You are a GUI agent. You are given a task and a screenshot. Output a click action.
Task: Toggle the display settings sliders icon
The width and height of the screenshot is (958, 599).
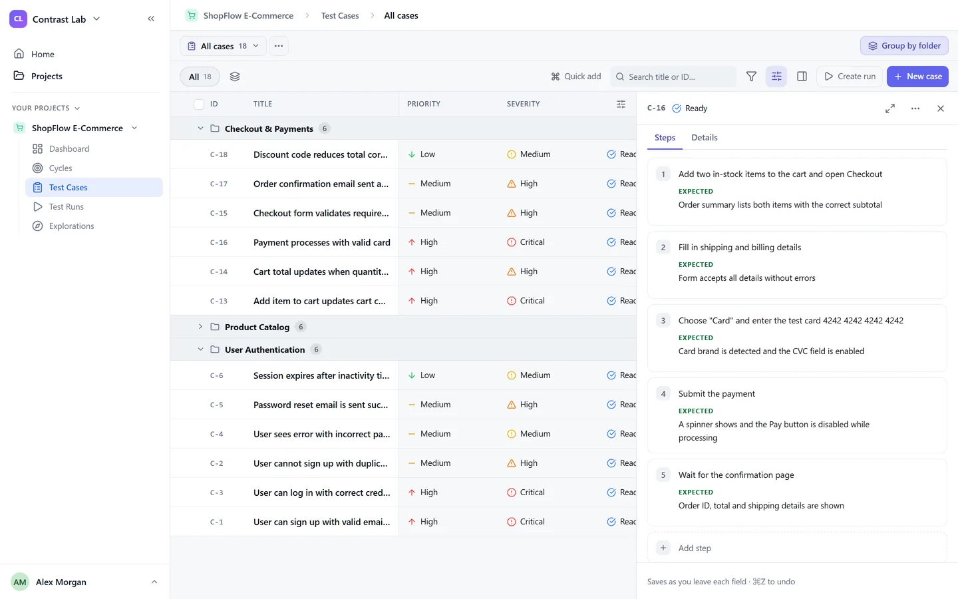776,77
